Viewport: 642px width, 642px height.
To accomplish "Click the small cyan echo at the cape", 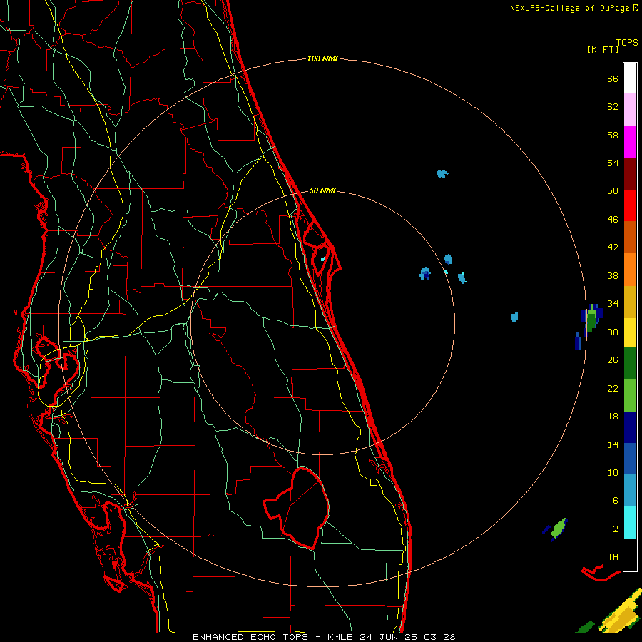I will 322,259.
